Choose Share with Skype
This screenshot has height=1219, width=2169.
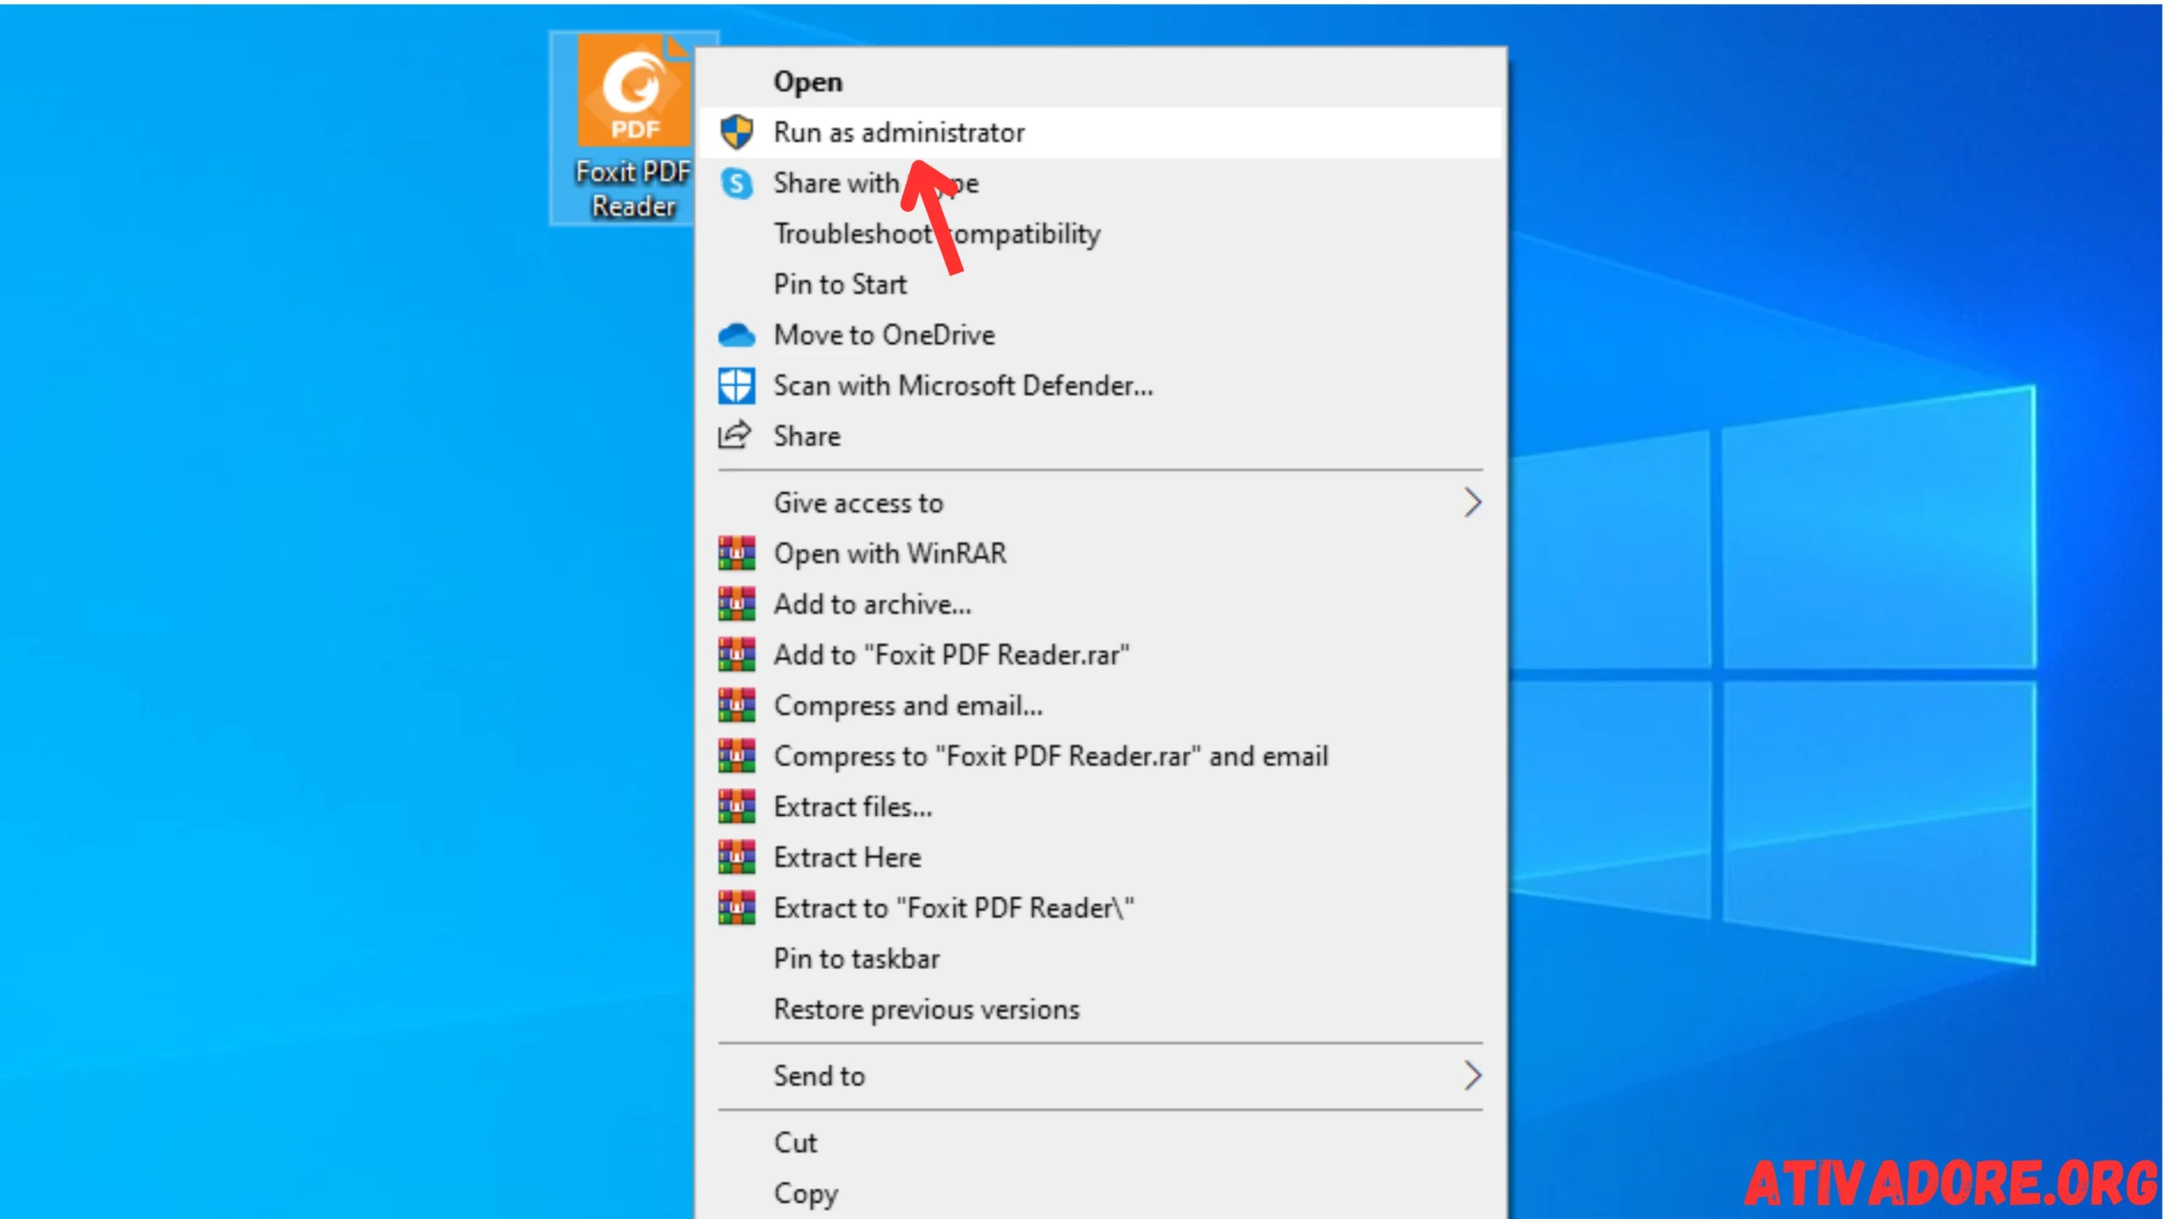[1100, 183]
